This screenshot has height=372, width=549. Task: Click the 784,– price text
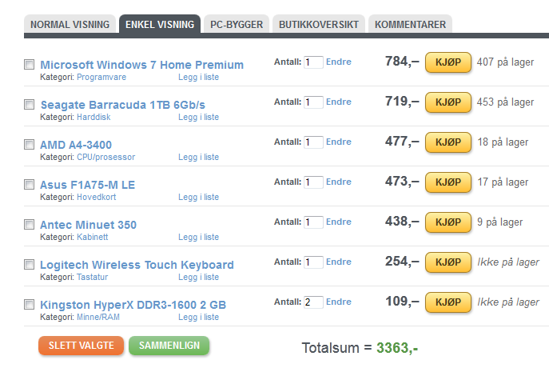click(x=402, y=62)
